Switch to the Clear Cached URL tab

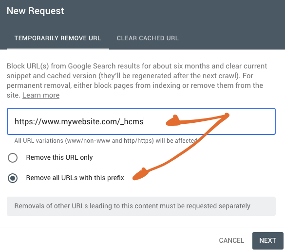pos(148,38)
